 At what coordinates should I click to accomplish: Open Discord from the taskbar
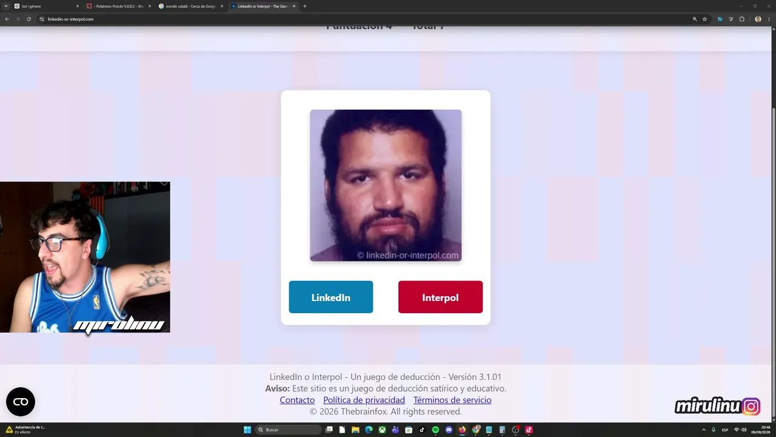449,430
